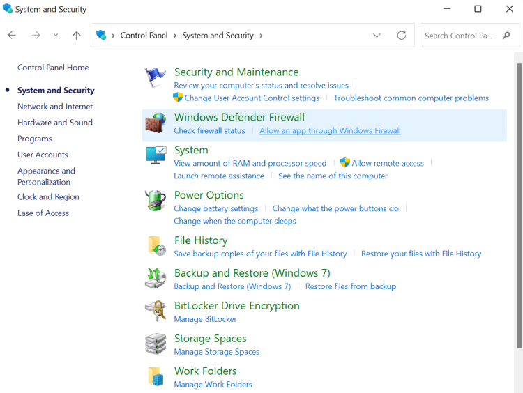Click the Storage Spaces stacked drives icon
The height and width of the screenshot is (393, 523).
pyautogui.click(x=156, y=344)
